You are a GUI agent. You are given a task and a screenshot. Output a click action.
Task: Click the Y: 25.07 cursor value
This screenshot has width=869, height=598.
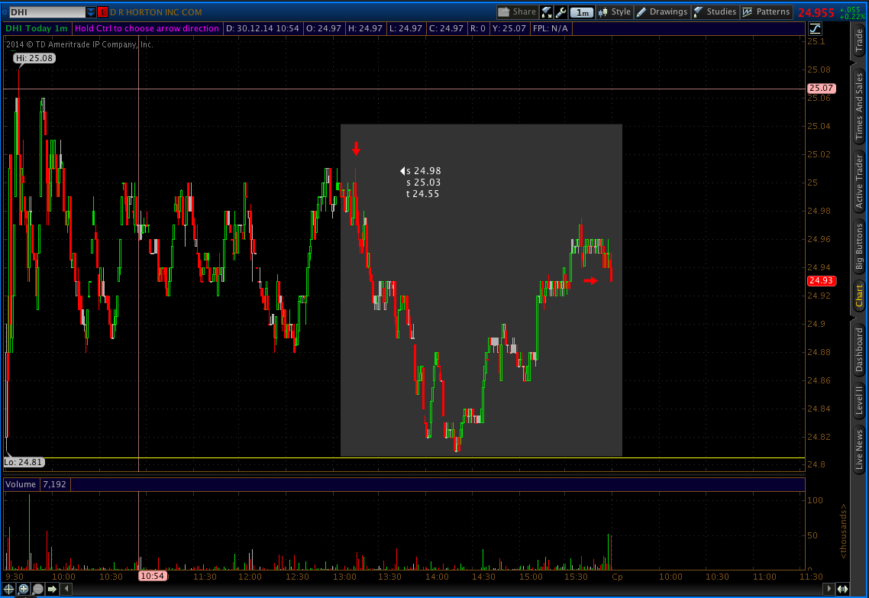pyautogui.click(x=509, y=28)
